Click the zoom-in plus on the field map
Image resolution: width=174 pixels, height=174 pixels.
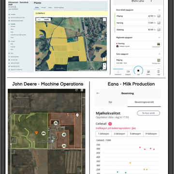click(104, 65)
